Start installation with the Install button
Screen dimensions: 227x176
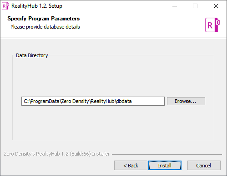click(165, 166)
